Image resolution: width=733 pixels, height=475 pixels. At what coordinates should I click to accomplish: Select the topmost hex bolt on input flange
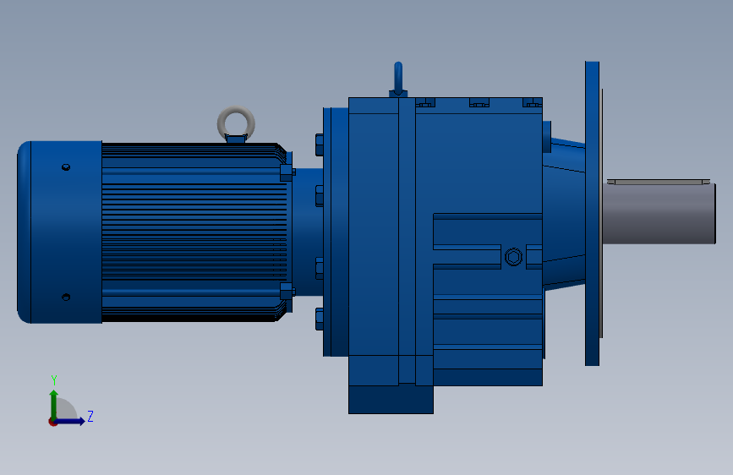coord(320,145)
